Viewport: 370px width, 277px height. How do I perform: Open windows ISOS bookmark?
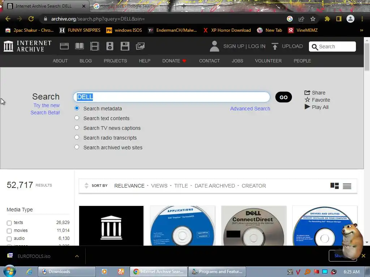(x=124, y=30)
